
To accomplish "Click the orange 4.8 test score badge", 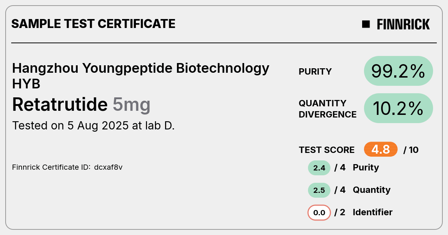I will click(x=381, y=150).
